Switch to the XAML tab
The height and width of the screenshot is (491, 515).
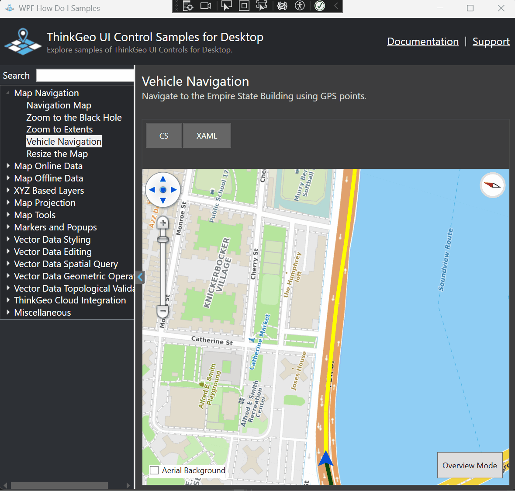(x=207, y=136)
